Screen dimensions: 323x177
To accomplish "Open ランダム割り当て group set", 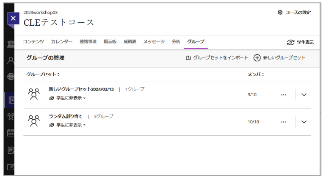I will click(x=66, y=116).
